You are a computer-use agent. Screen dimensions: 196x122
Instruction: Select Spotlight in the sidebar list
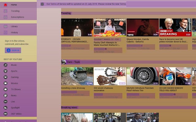[18, 108]
